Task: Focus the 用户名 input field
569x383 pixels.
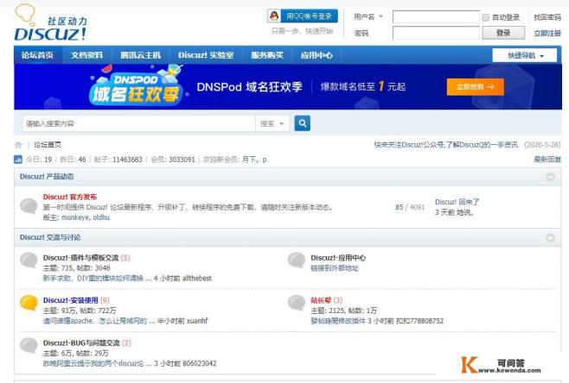Action: (436, 16)
